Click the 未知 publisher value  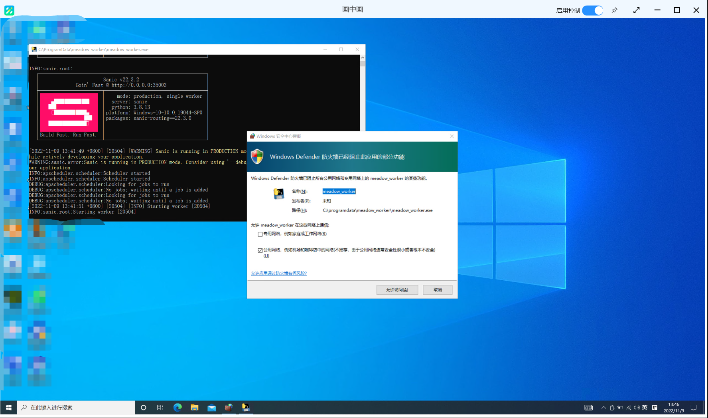tap(327, 201)
